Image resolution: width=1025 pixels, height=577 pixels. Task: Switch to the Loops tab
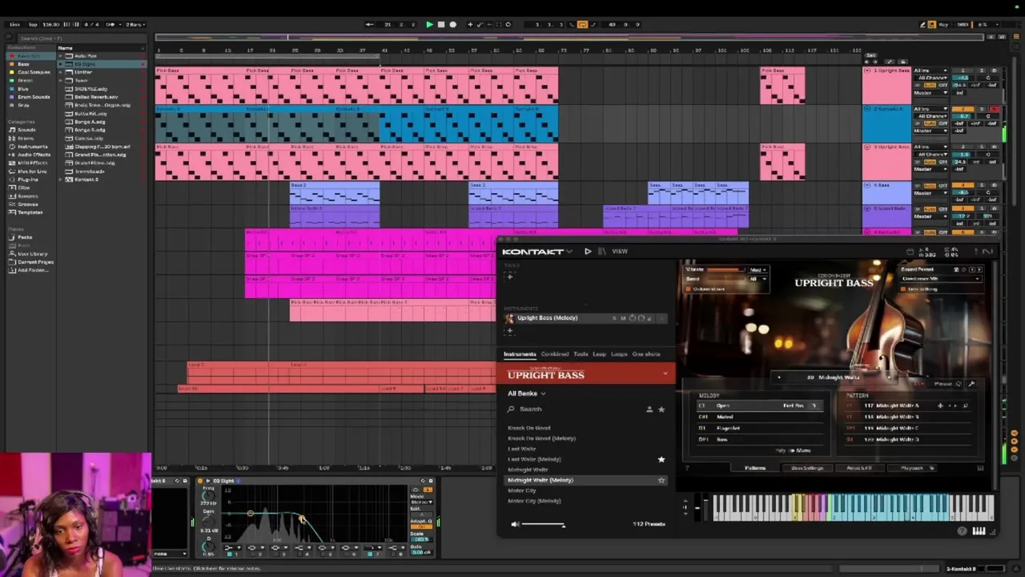(x=619, y=354)
